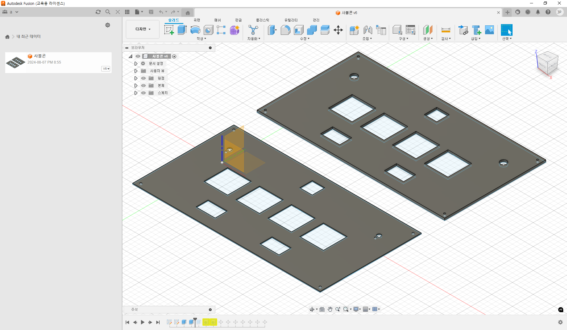
Task: Switch to the 솔리드 tab
Action: 174,20
